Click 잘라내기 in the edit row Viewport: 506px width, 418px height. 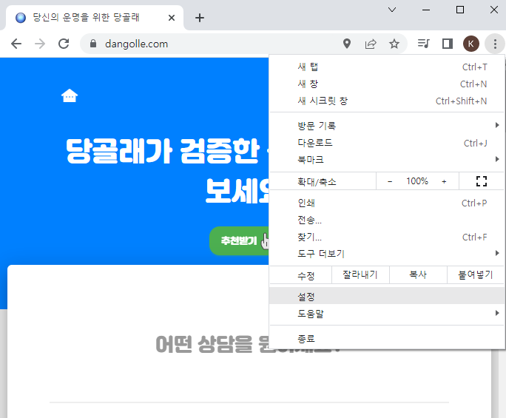coord(360,274)
